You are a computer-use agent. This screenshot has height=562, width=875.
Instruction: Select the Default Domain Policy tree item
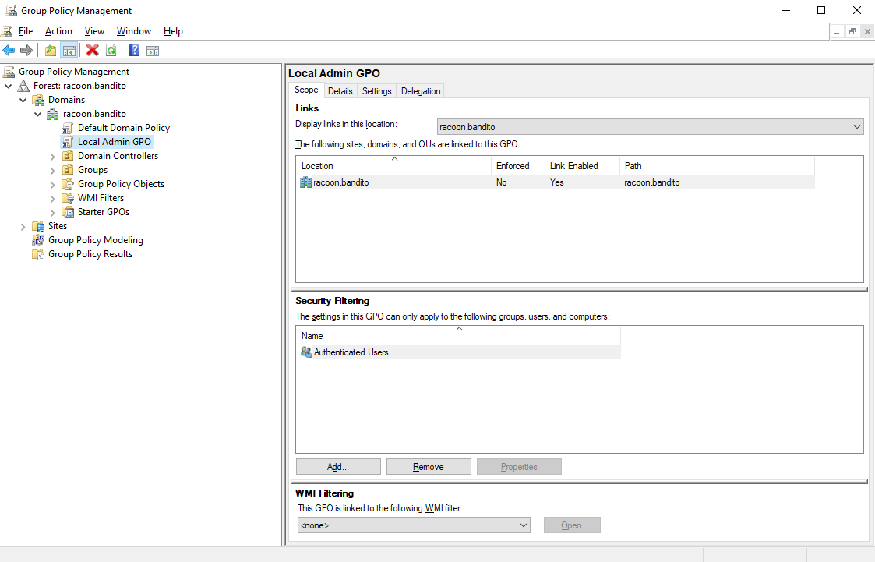point(123,127)
